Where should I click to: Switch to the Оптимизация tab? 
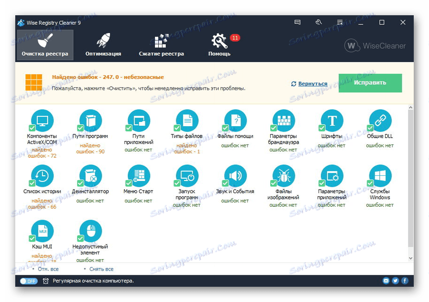coord(103,45)
